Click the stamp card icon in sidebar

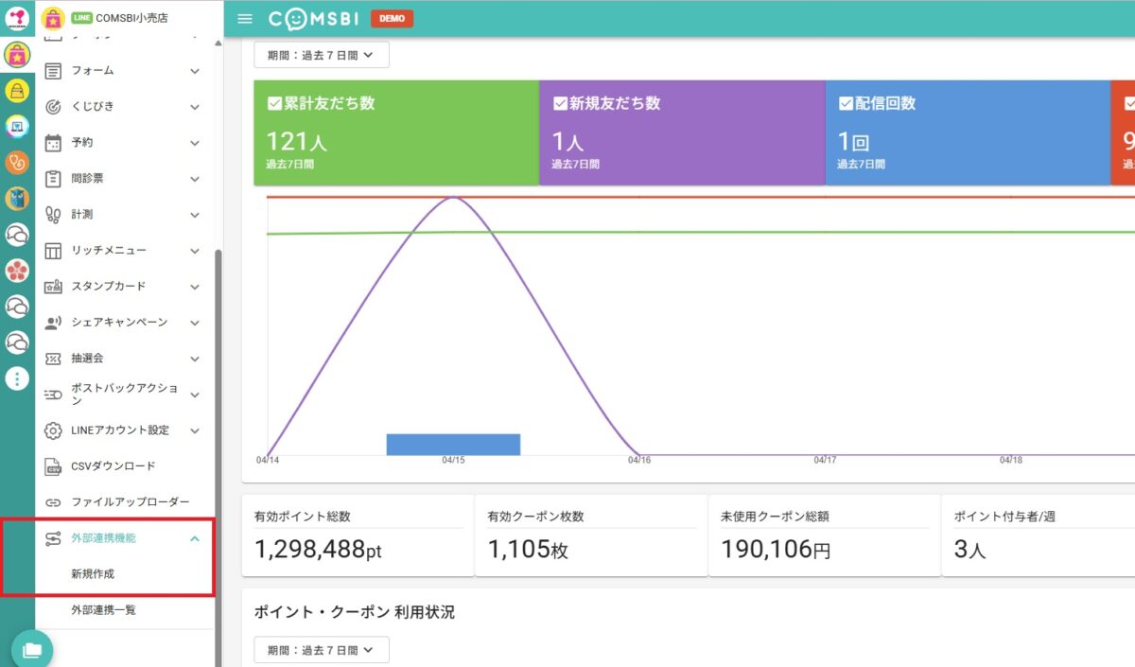click(54, 287)
